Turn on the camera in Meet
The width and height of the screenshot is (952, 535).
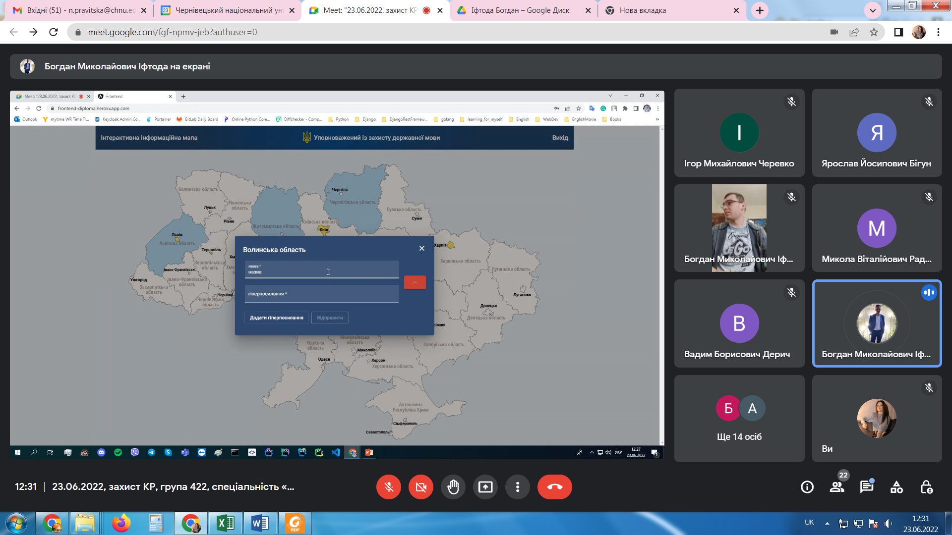[x=421, y=487]
